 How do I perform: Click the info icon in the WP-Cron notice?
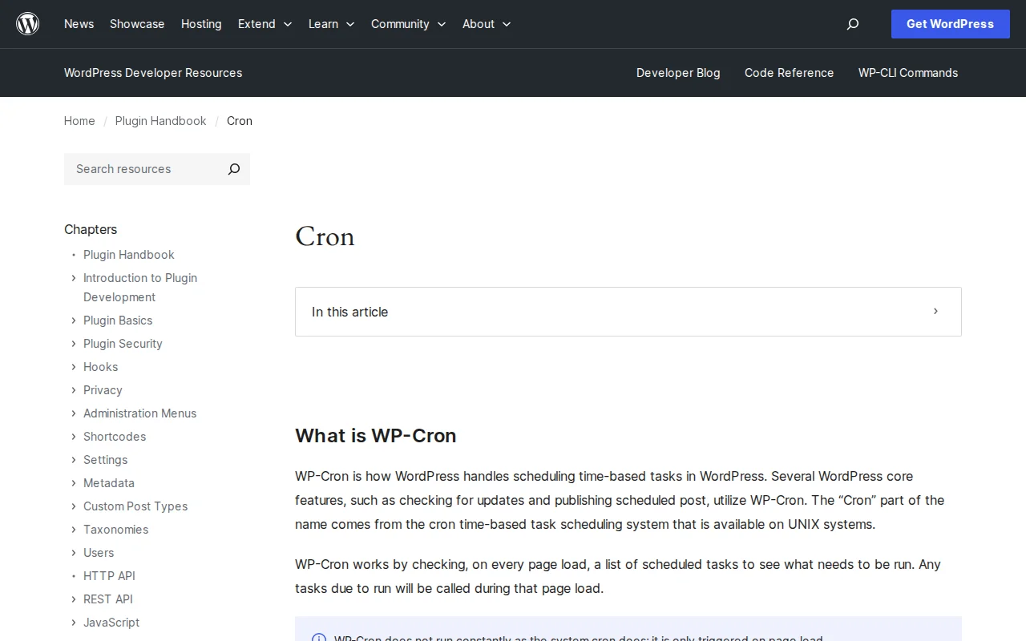[319, 638]
